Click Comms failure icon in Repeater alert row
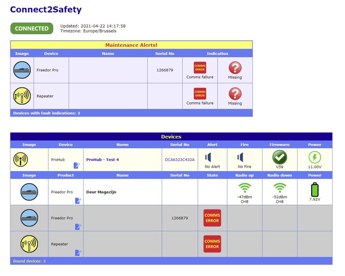The height and width of the screenshot is (276, 345). 200,93
